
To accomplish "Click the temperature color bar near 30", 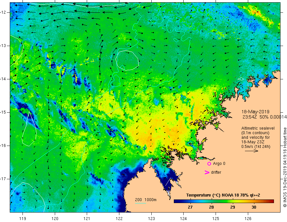I will coord(254,201).
